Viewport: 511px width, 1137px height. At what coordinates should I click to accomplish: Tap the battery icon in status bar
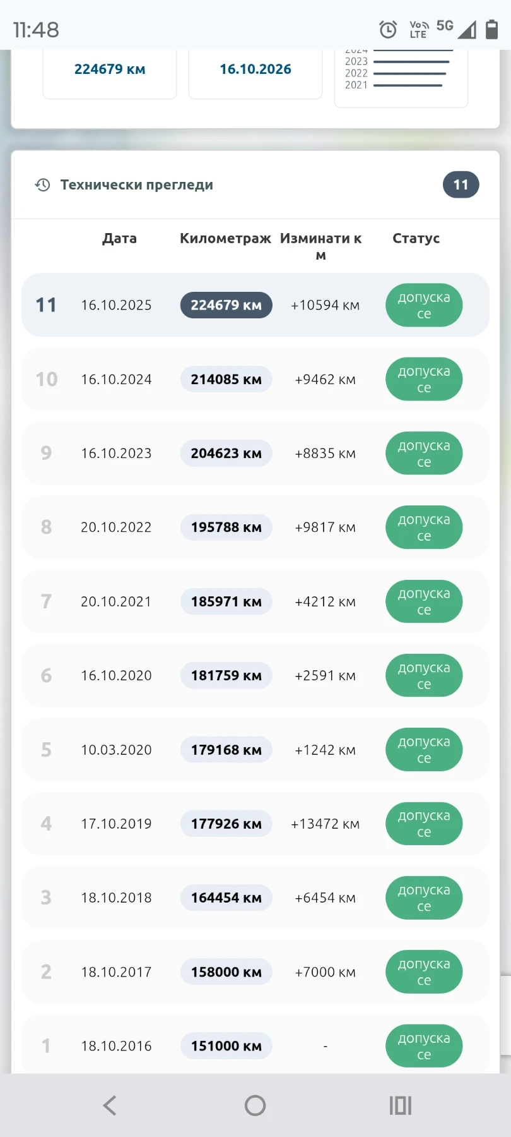pyautogui.click(x=492, y=29)
